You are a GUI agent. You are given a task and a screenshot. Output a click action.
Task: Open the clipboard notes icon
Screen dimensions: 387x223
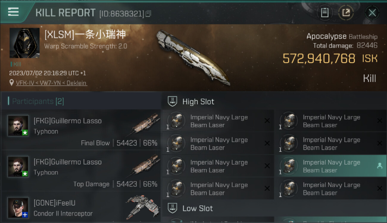click(325, 12)
